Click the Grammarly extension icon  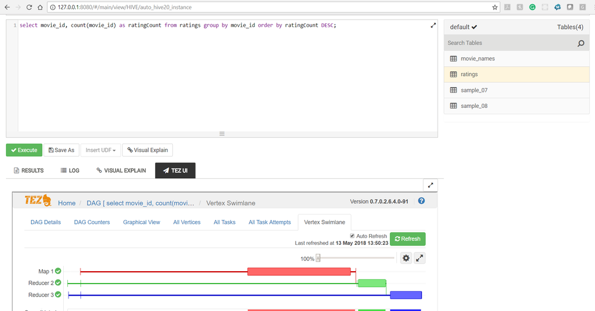tap(532, 7)
